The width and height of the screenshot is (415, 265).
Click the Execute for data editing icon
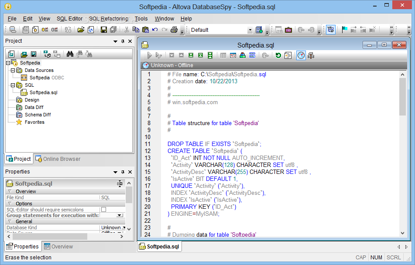[x=159, y=55]
